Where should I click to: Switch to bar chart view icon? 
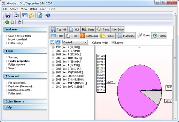point(58,42)
